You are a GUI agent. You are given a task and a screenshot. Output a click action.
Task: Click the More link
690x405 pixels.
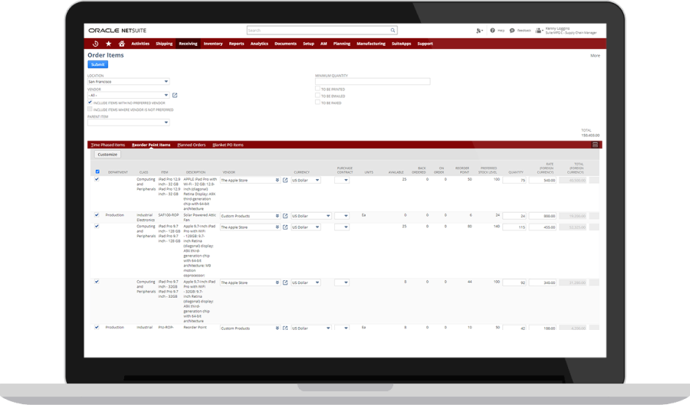click(595, 56)
